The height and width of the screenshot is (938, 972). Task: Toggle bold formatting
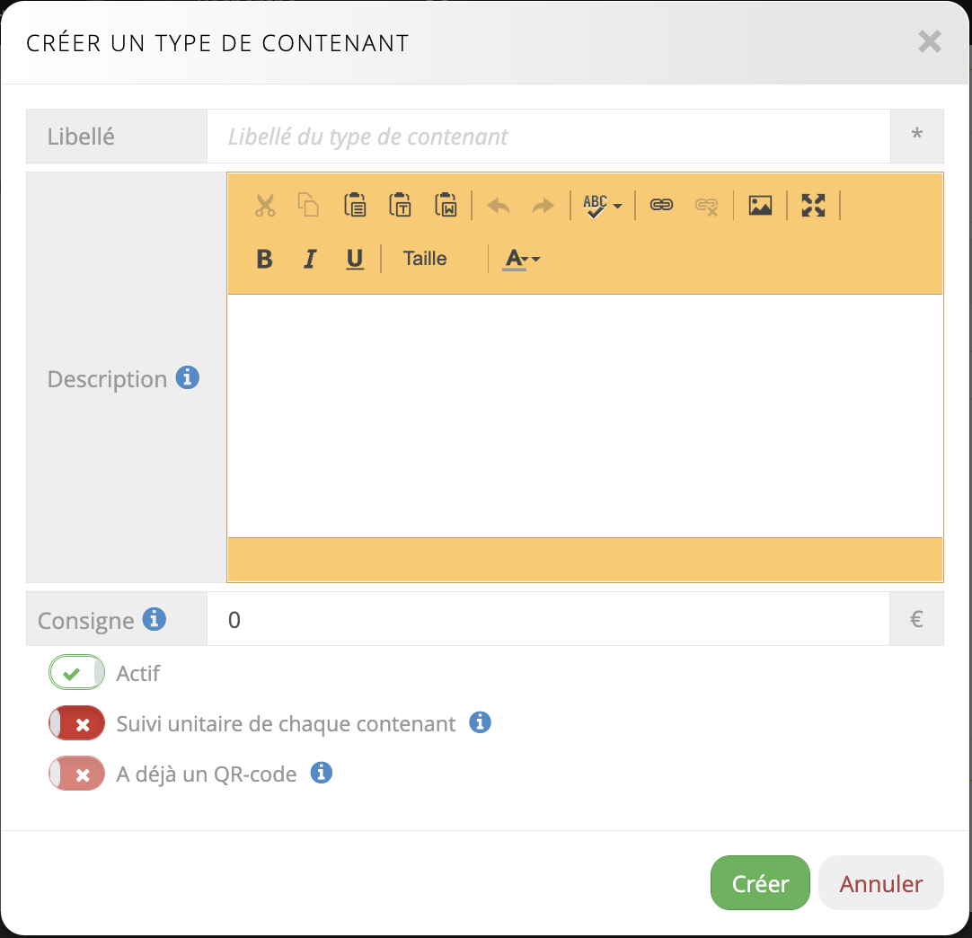[264, 260]
